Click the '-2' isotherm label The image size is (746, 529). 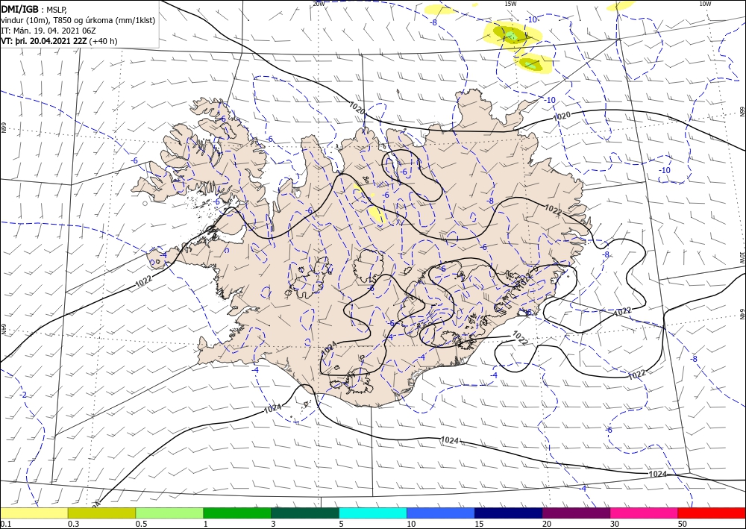coord(23,395)
